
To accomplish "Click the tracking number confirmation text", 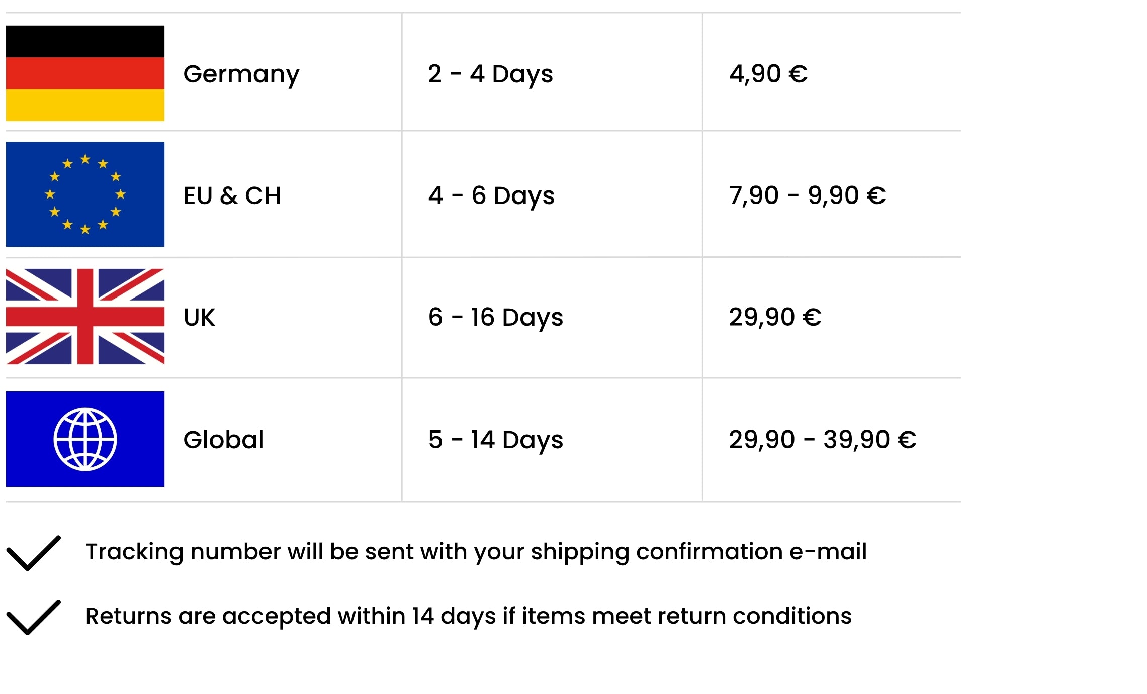I will [x=476, y=552].
